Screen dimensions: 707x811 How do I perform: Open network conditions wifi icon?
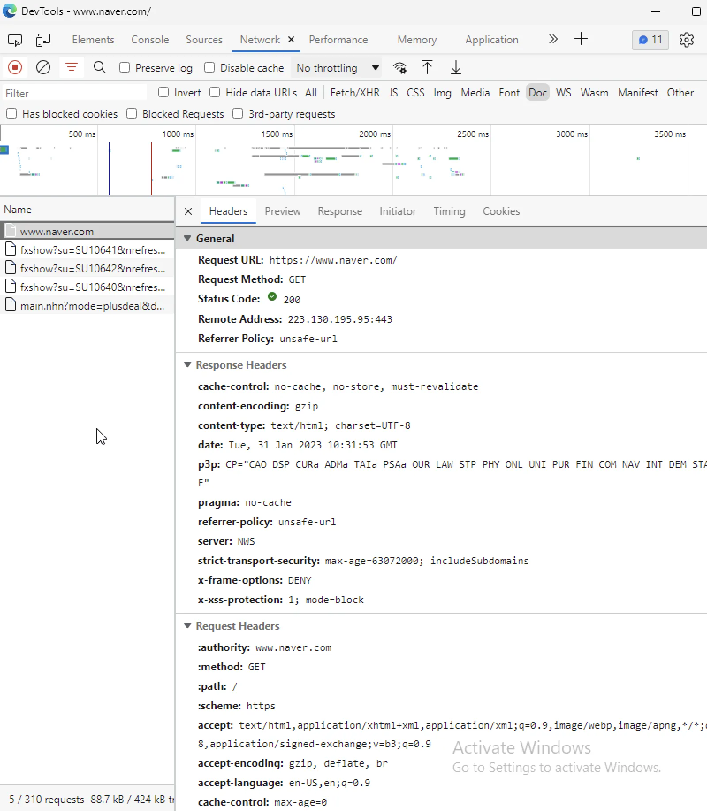[x=400, y=68]
